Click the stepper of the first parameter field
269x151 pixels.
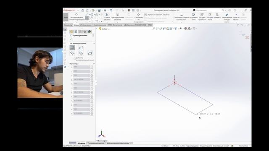coord(92,67)
